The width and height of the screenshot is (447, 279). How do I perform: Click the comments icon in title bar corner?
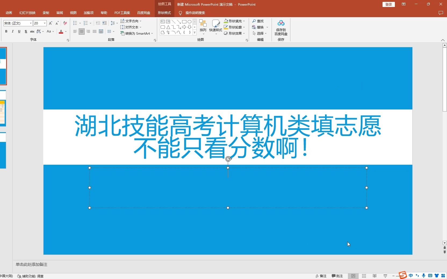(441, 13)
